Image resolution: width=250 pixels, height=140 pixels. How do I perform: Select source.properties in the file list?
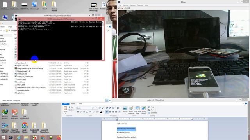tap(23, 90)
